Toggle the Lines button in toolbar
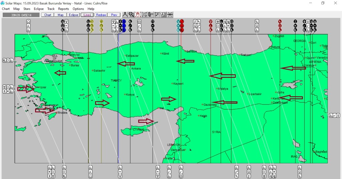Viewport: 342px width, 179px height. click(x=87, y=15)
